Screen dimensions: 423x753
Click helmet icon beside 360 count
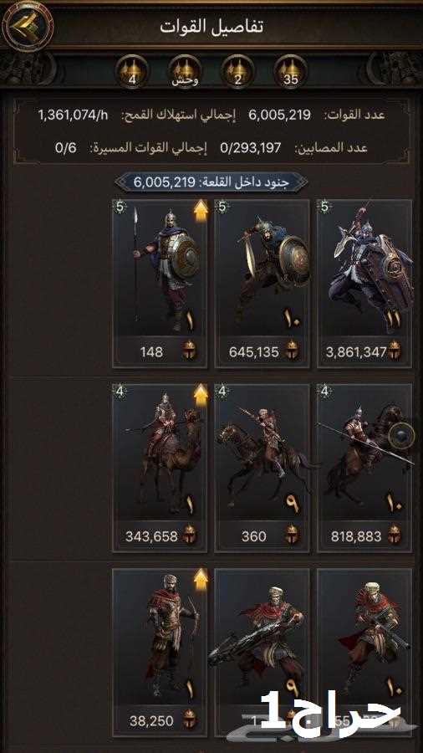291,536
